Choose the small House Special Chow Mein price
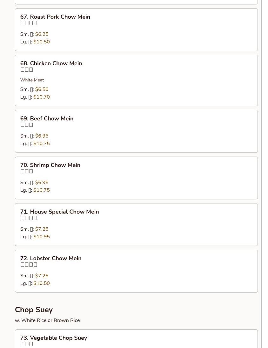 tap(42, 229)
